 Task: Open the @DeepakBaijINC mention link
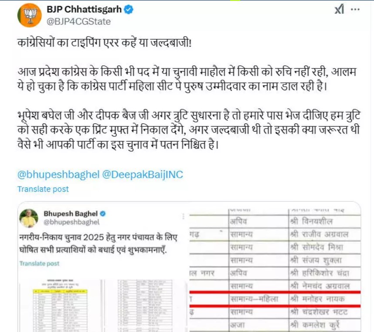tap(143, 174)
